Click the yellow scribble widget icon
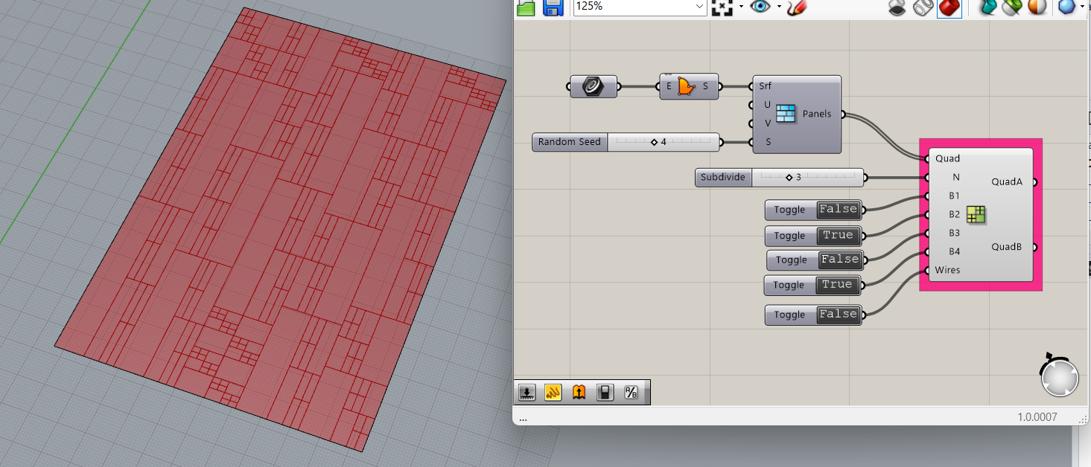 [553, 392]
